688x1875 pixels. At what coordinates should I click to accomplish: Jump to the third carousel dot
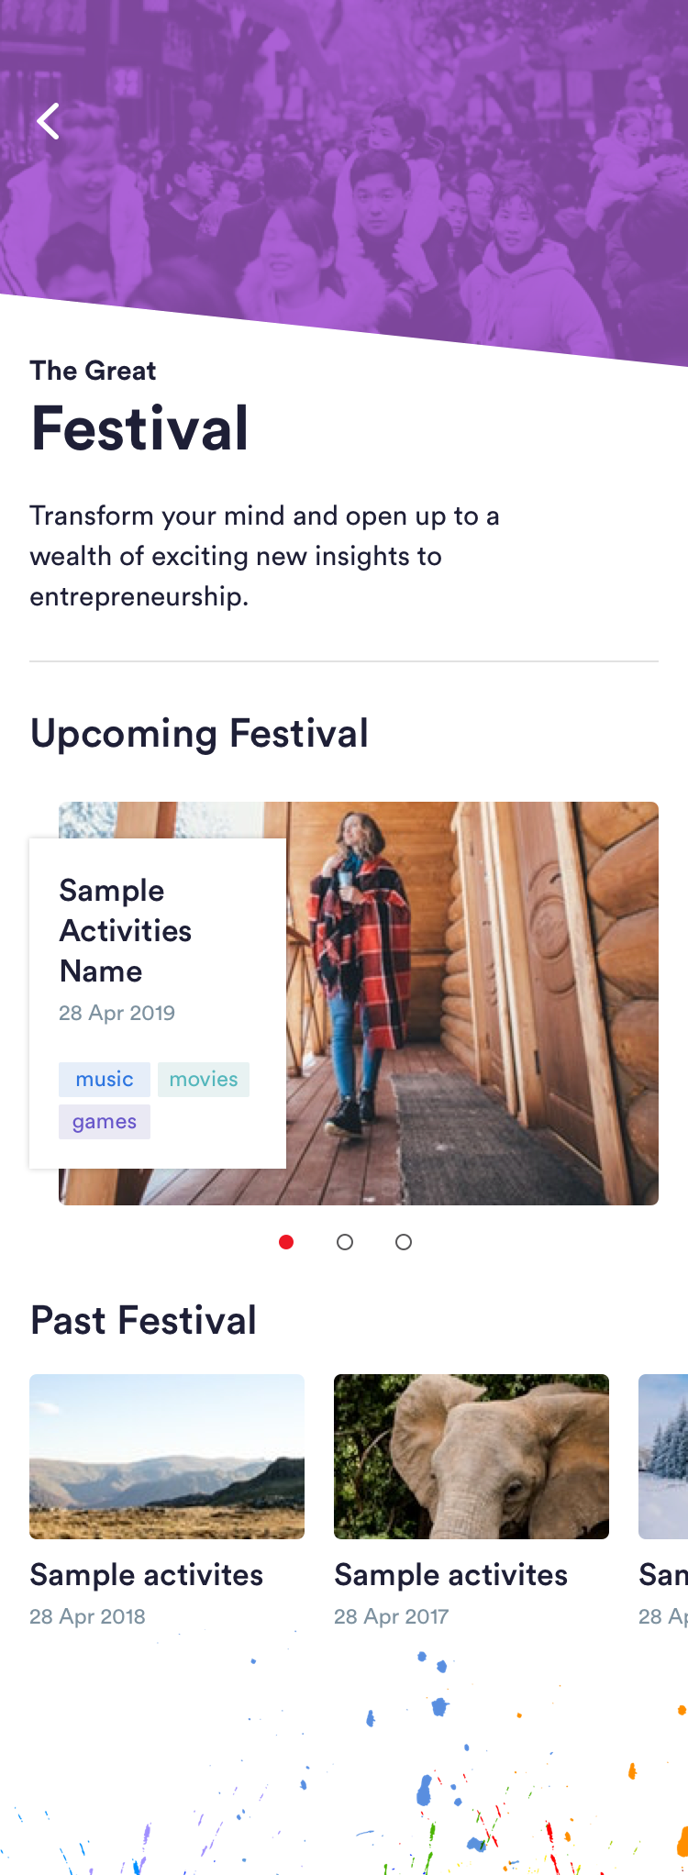click(404, 1242)
